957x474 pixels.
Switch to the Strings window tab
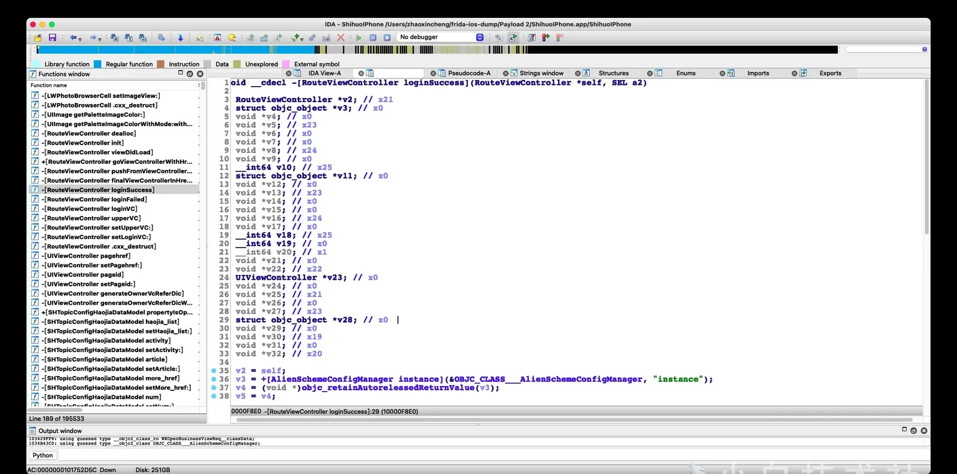tap(541, 73)
